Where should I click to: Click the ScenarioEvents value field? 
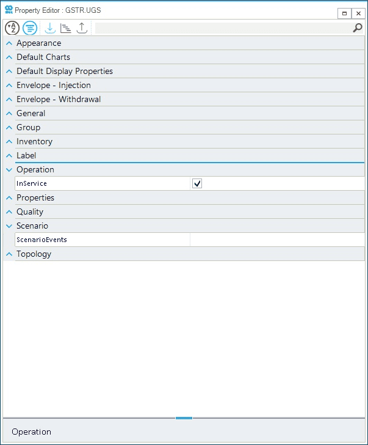277,240
